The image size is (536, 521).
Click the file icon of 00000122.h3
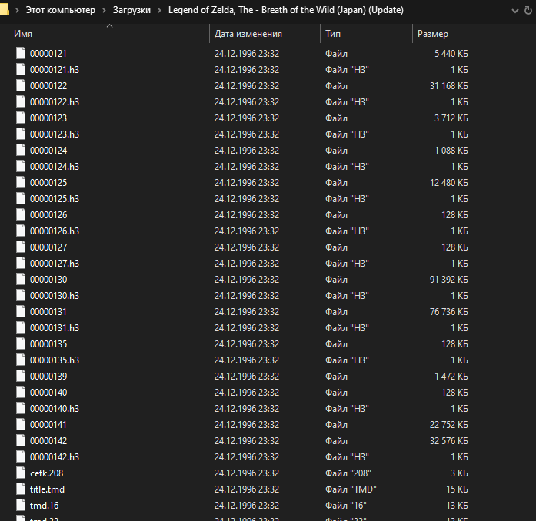click(21, 101)
